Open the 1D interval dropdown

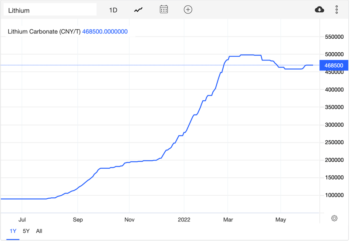pos(113,10)
